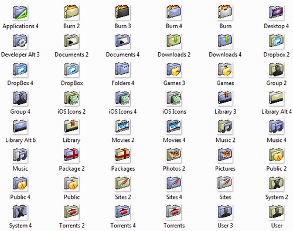Select the System 2 folder icon
The height and width of the screenshot is (231, 293).
coord(276,184)
